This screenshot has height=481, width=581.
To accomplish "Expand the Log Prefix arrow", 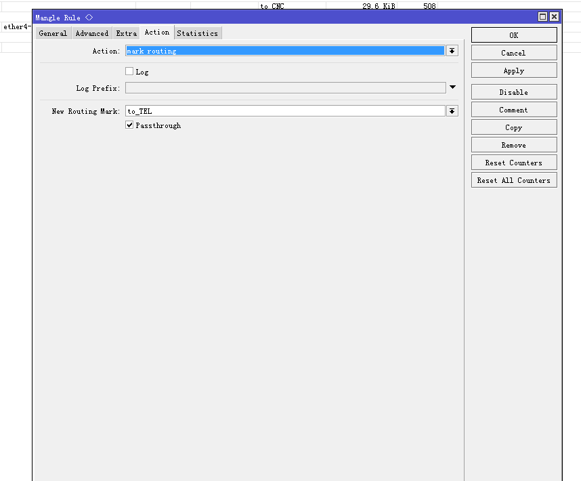I will coord(452,87).
